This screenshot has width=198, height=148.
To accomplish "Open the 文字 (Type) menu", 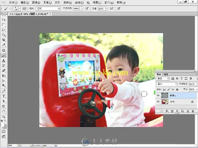I will pos(57,2).
